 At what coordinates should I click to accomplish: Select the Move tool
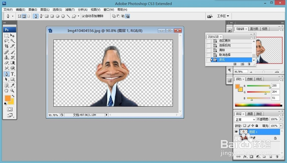click(12, 35)
